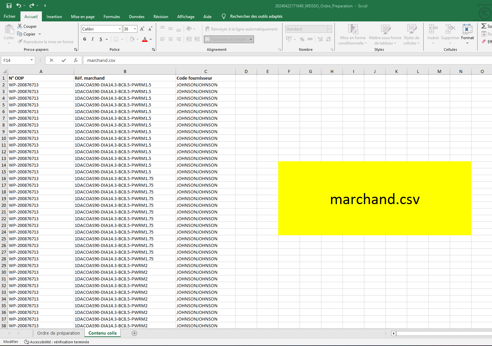The image size is (492, 346).
Task: Increase the font size with the large A
Action: click(142, 29)
